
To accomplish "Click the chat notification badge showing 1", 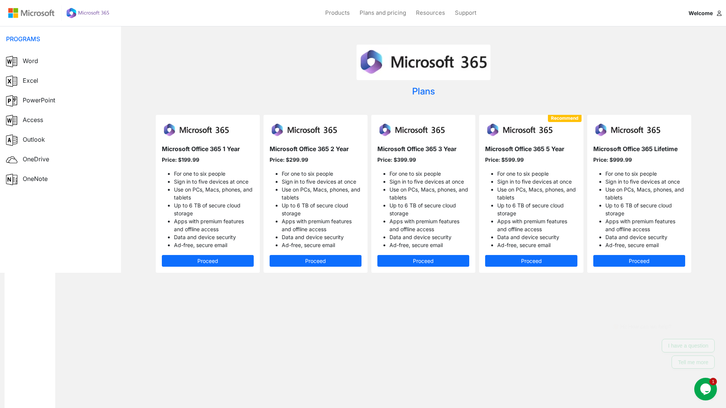I will (713, 382).
